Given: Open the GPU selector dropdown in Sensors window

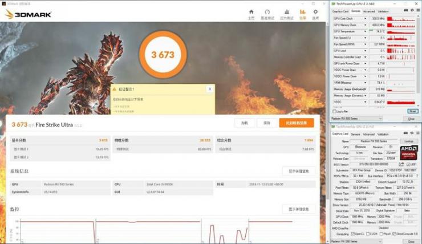Looking at the screenshot, I should (356, 119).
